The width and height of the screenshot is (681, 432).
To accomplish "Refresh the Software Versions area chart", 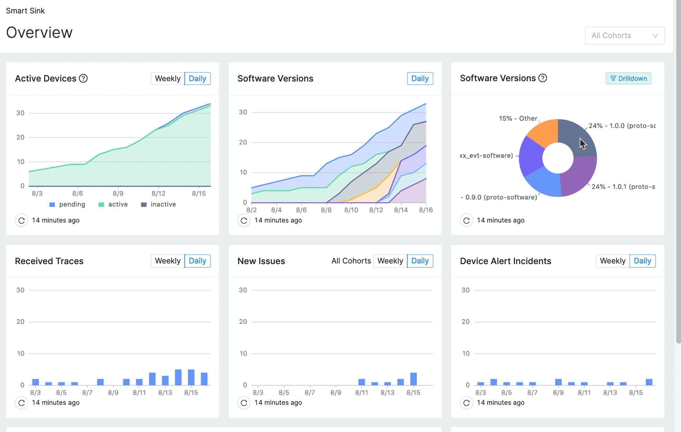I will coord(244,220).
